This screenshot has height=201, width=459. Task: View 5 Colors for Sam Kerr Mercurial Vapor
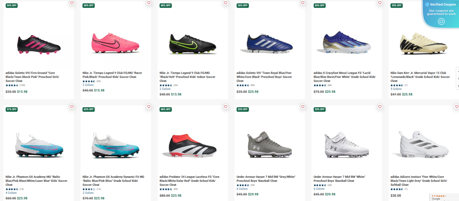coord(396,89)
